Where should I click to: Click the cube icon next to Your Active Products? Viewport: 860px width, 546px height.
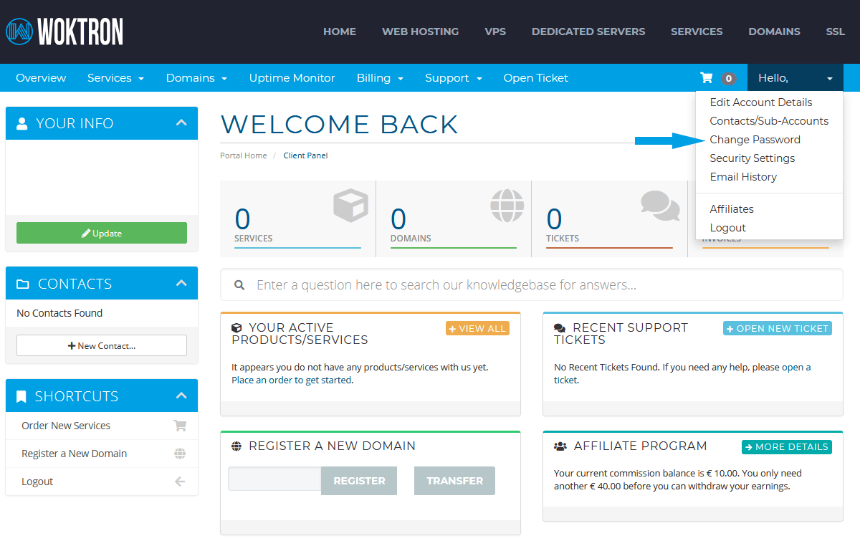[x=236, y=327]
